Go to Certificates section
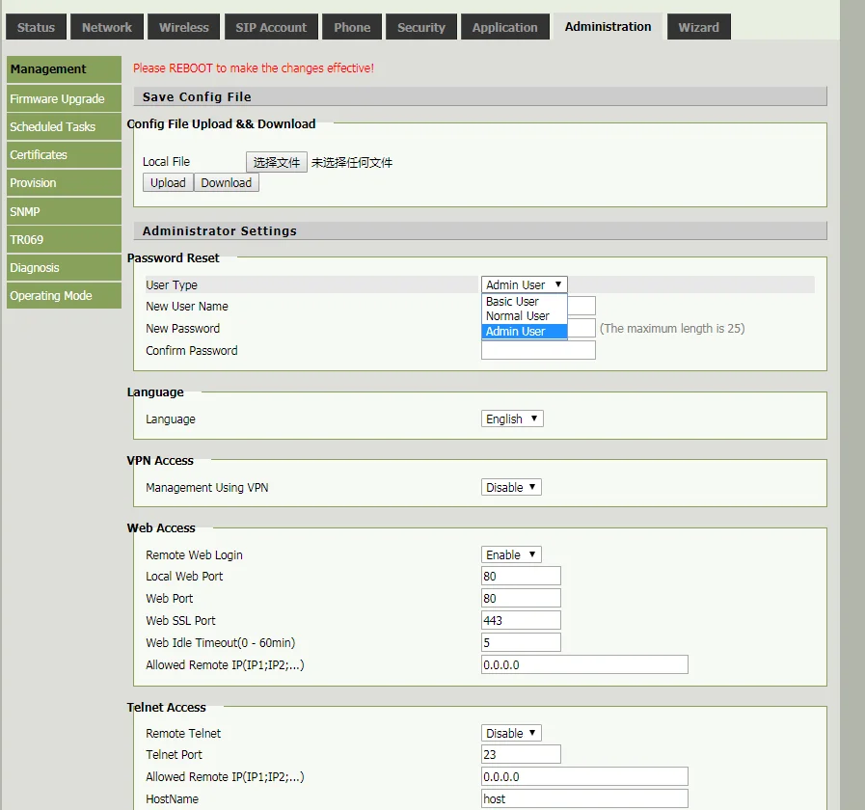865x810 pixels. 64,155
